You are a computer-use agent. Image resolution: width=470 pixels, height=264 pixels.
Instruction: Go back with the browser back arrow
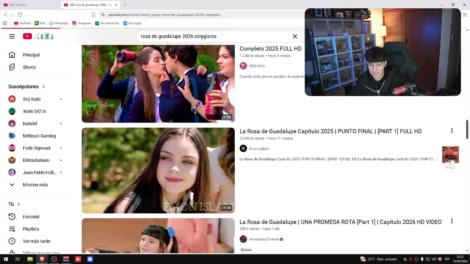(x=6, y=15)
